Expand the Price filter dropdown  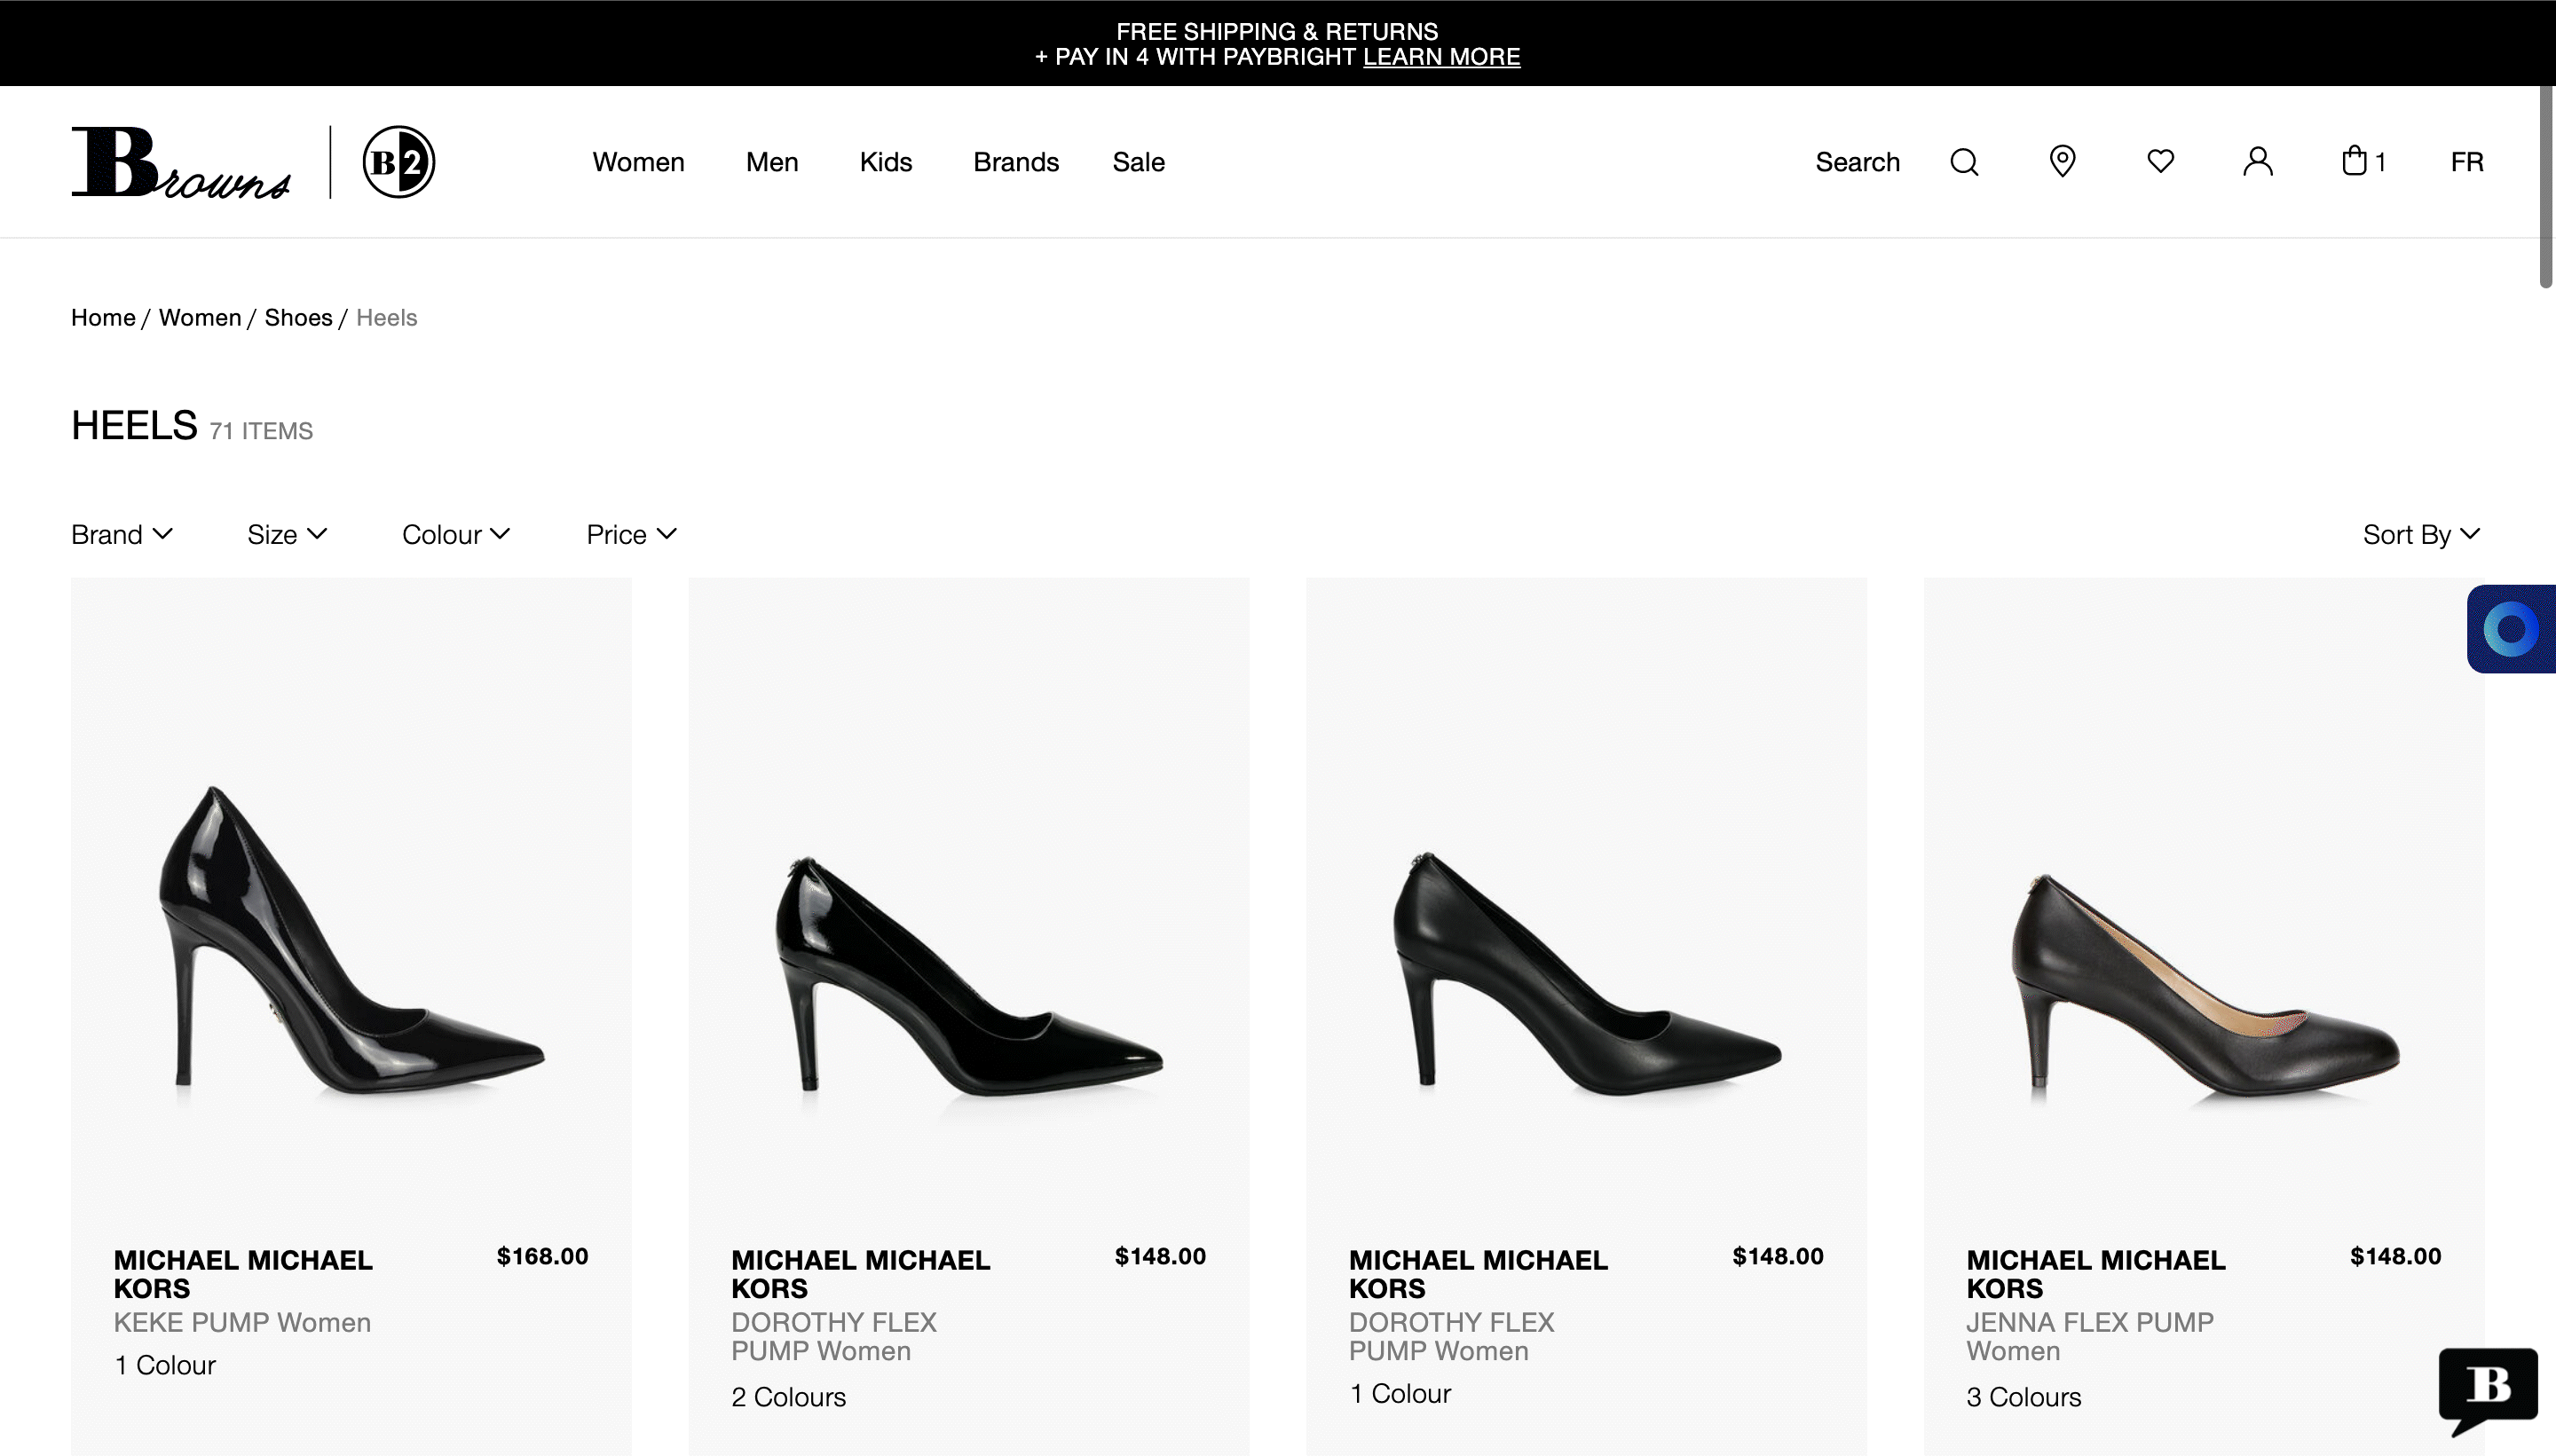(631, 535)
